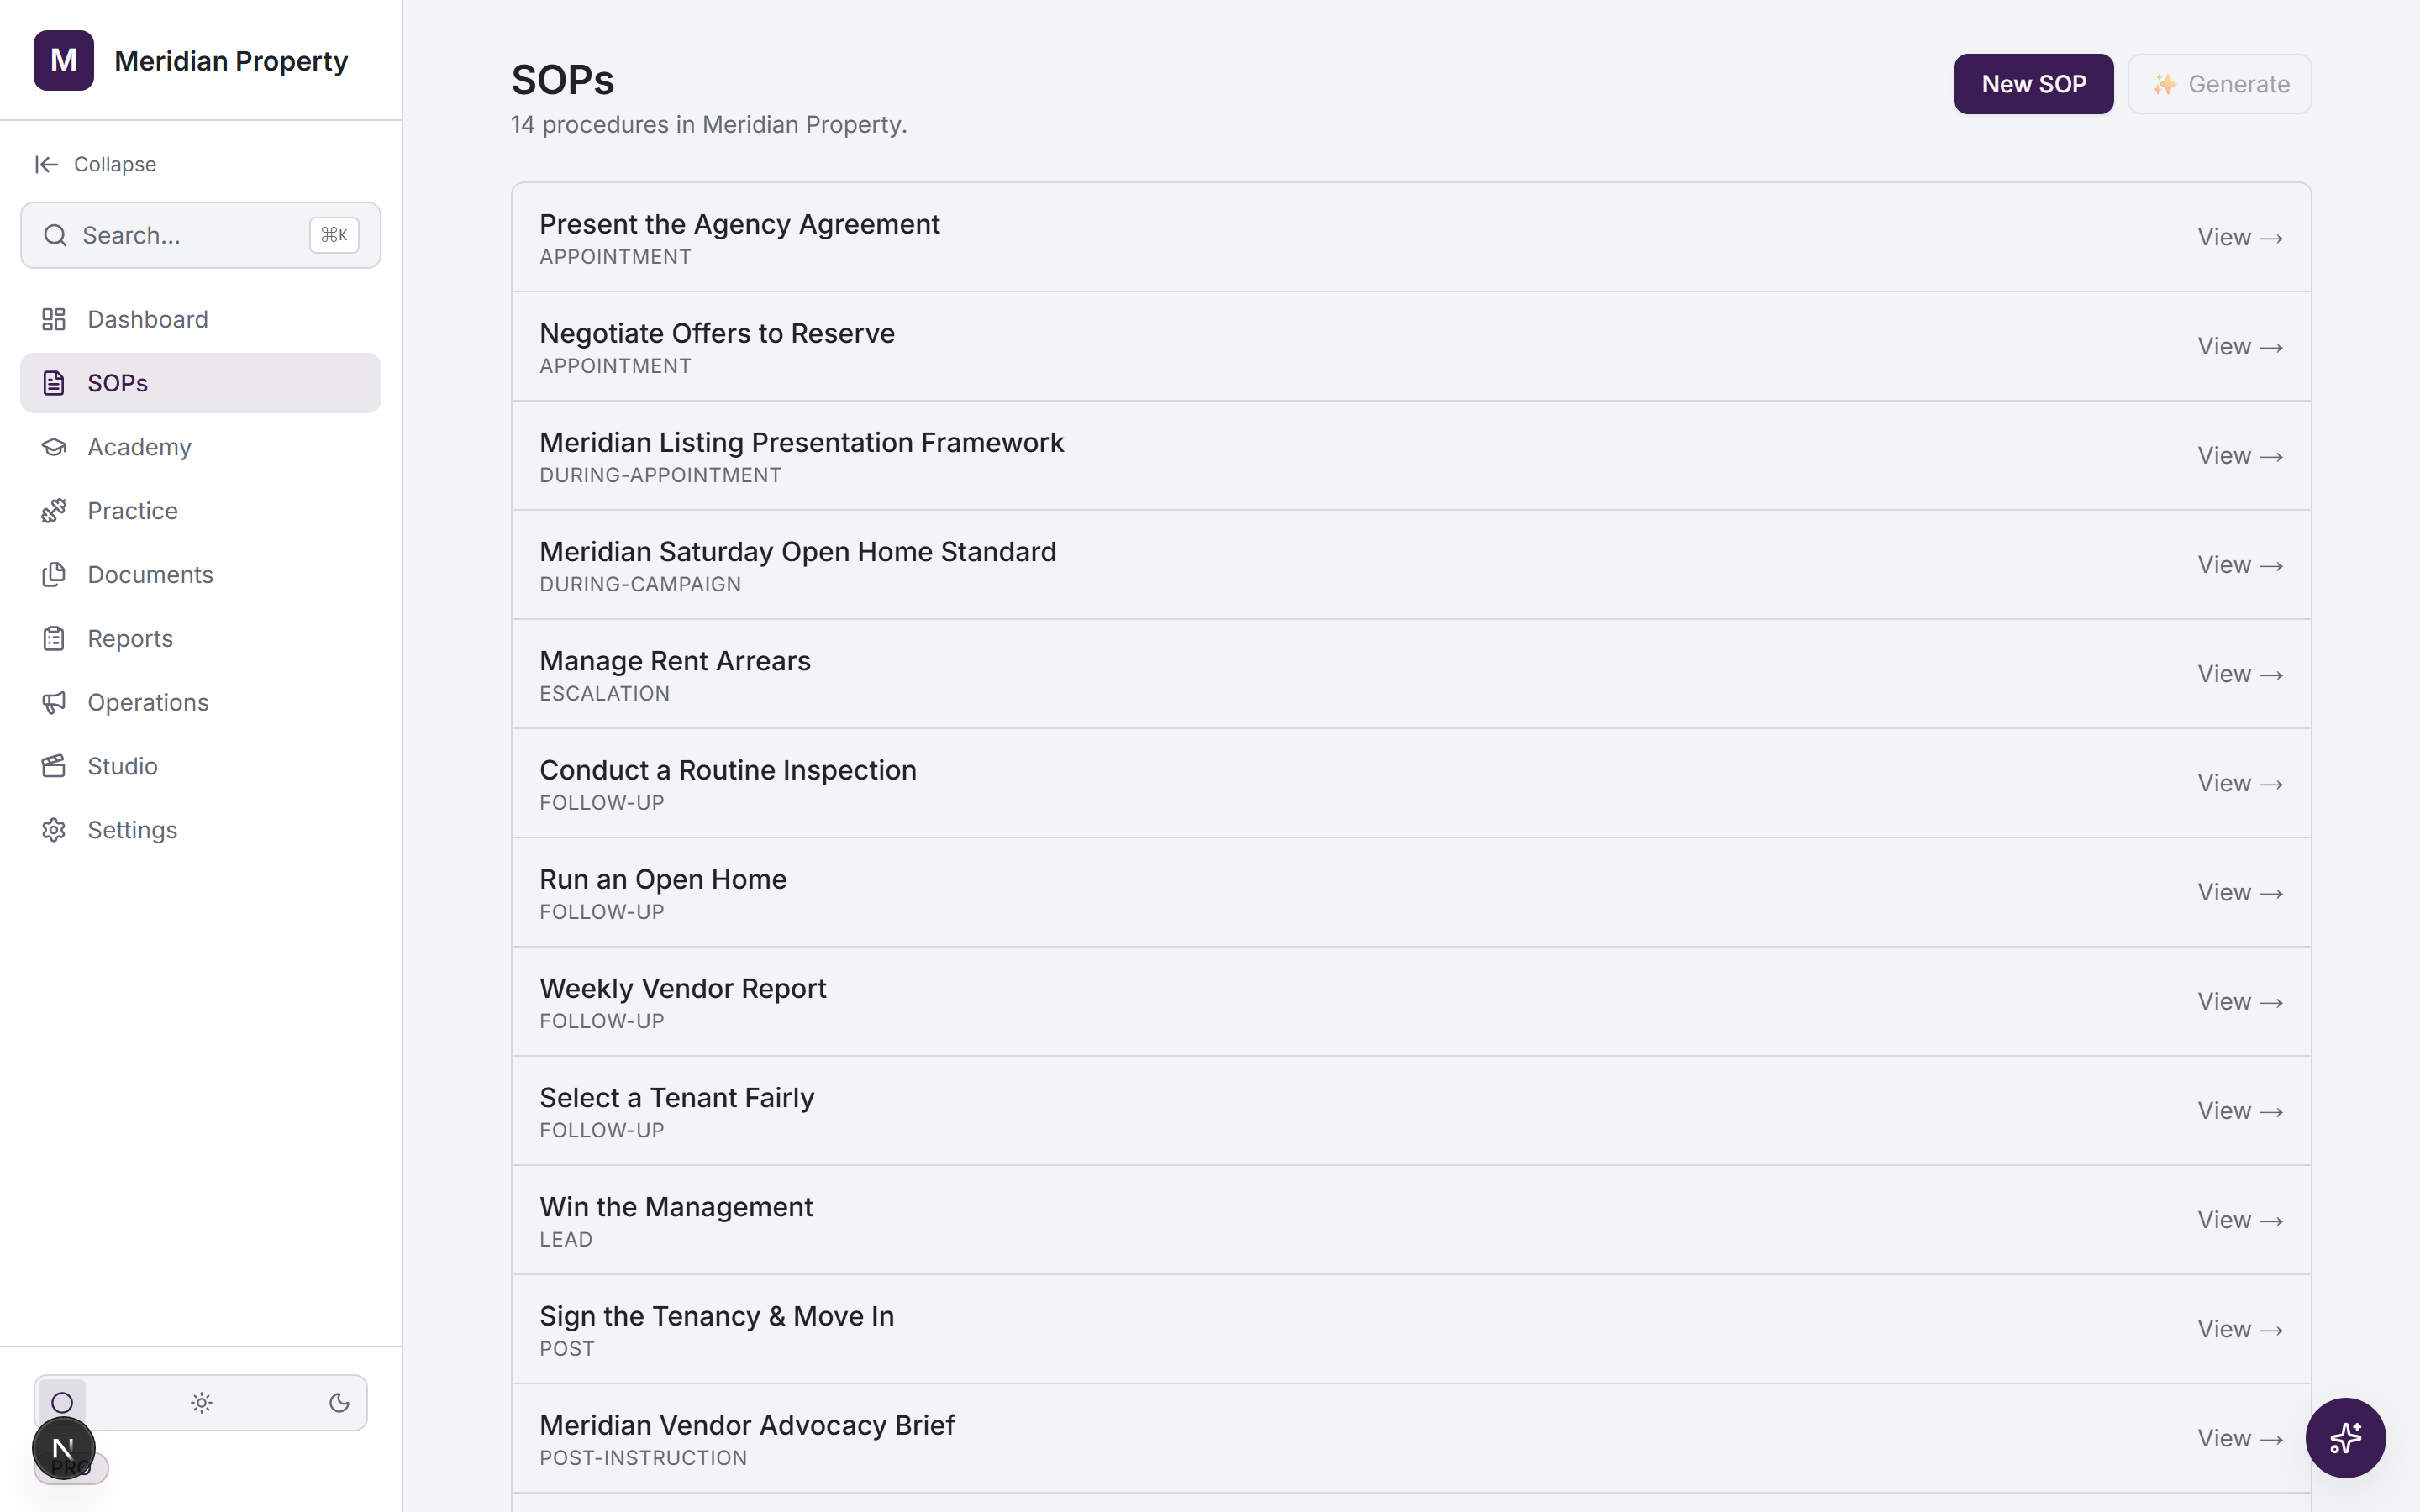
Task: View Negotiate Offers to Reserve SOP
Action: click(x=2239, y=346)
